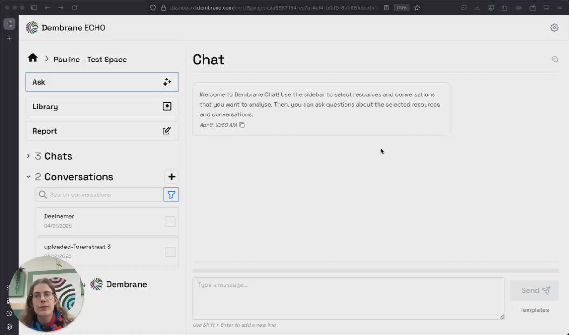Click the Send button
Viewport: 569px width, 335px height.
tap(535, 290)
